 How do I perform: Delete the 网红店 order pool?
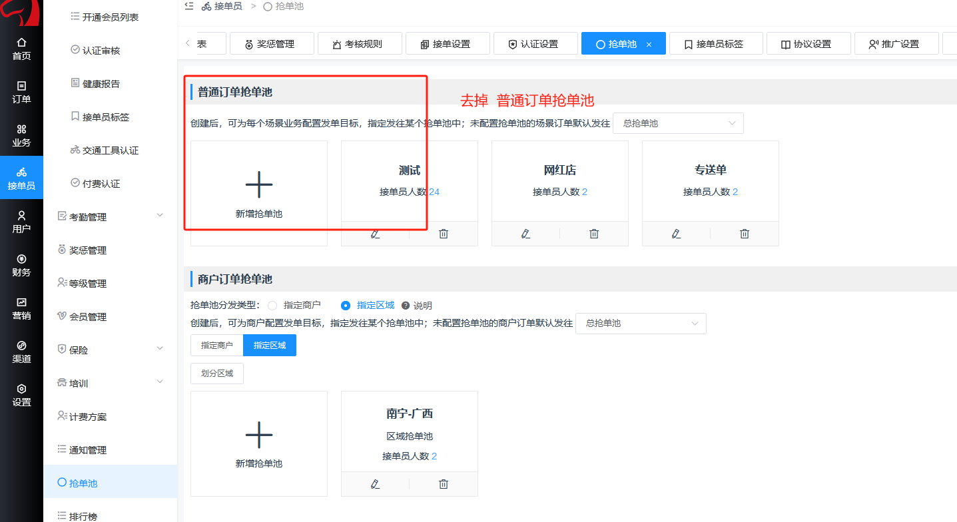594,234
